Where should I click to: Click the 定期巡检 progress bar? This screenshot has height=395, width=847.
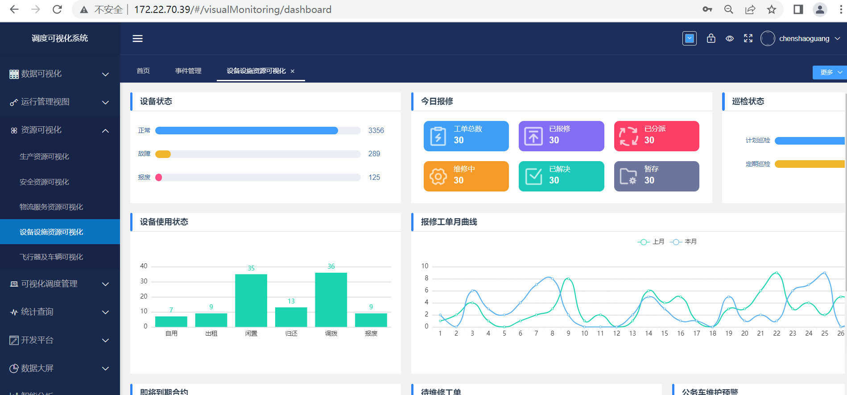(x=810, y=164)
